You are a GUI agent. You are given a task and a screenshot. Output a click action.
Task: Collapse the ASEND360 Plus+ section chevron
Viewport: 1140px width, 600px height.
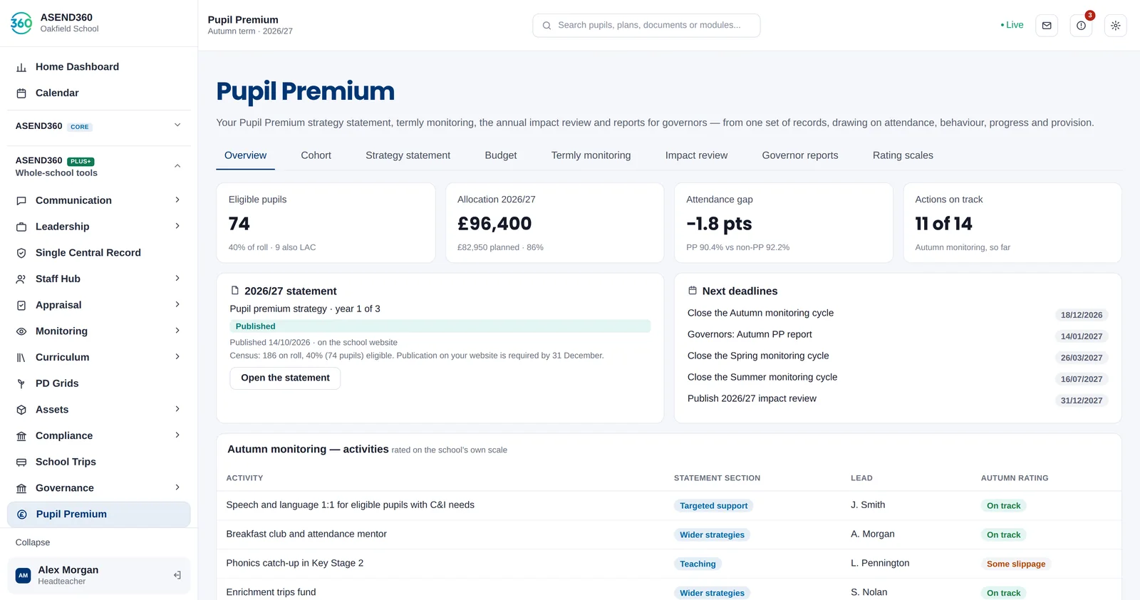coord(177,166)
